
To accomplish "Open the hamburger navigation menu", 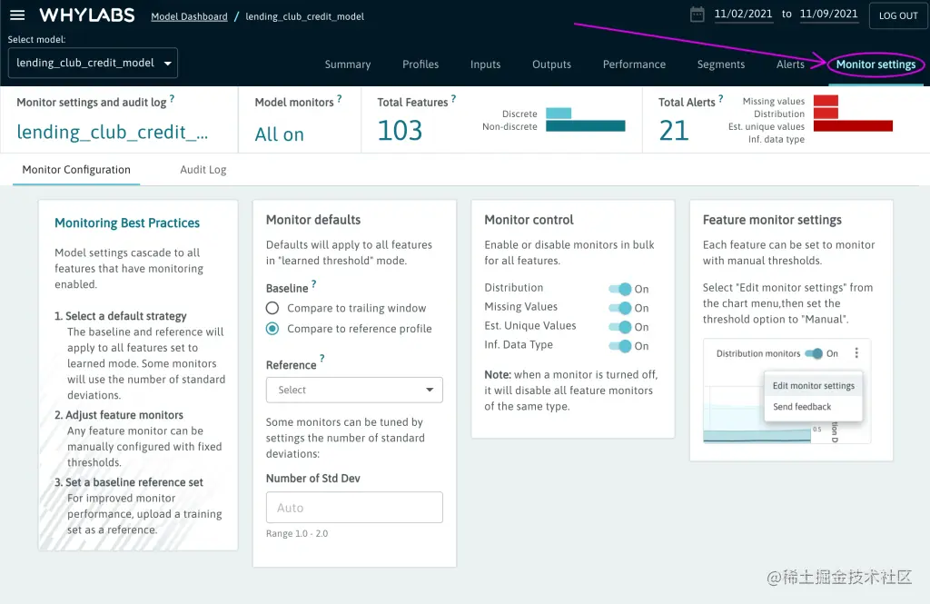I will coord(17,15).
